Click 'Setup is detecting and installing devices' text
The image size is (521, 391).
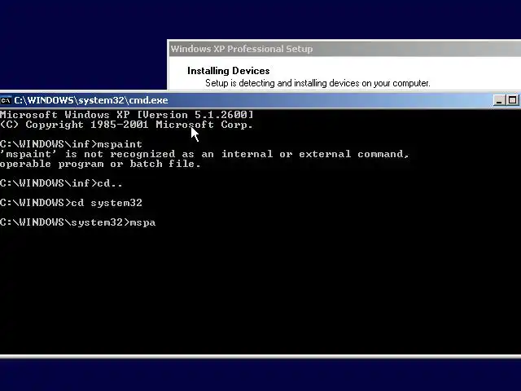317,83
